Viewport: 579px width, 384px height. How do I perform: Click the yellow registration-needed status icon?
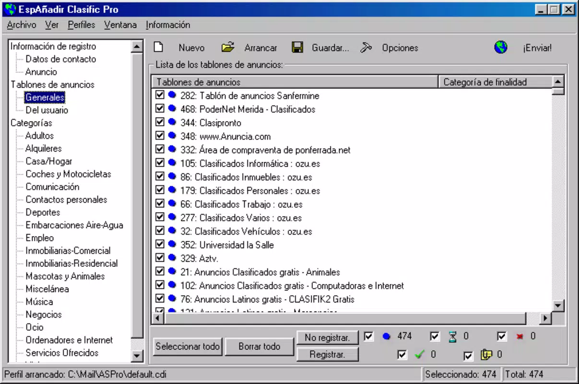(486, 355)
